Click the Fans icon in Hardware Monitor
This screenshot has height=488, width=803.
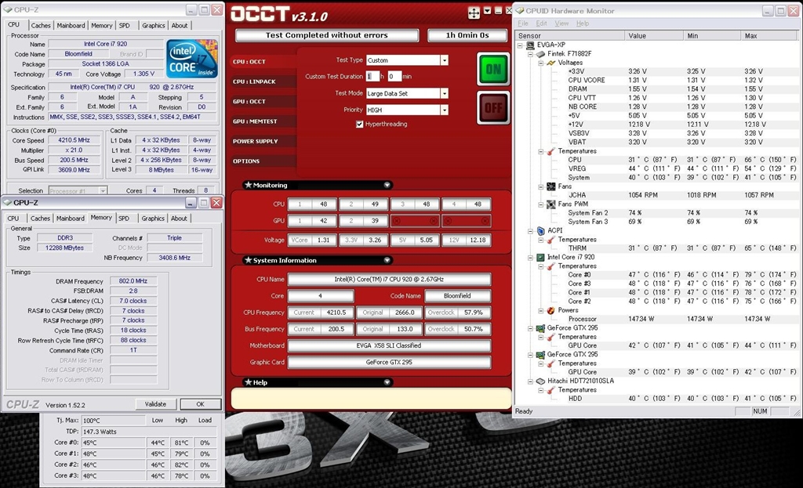coord(550,186)
